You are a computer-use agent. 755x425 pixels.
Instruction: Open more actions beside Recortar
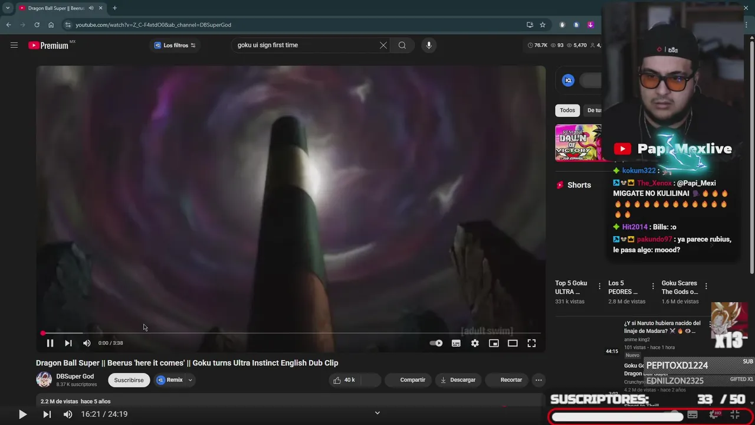(x=539, y=380)
